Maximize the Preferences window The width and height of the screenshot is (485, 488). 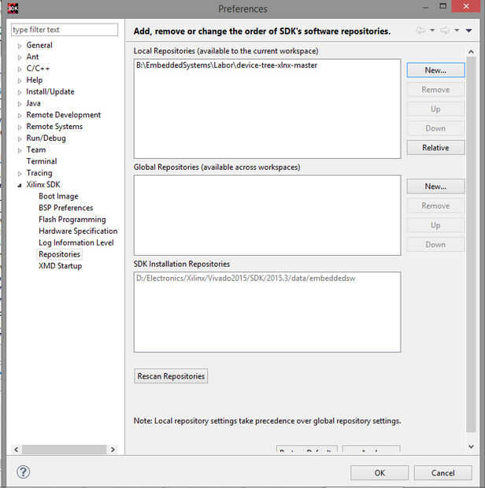click(442, 6)
